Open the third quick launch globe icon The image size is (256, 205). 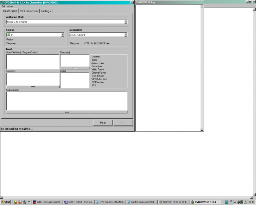click(x=25, y=202)
